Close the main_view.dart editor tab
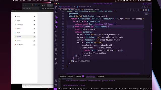The width and height of the screenshot is (161, 90). coord(74,7)
